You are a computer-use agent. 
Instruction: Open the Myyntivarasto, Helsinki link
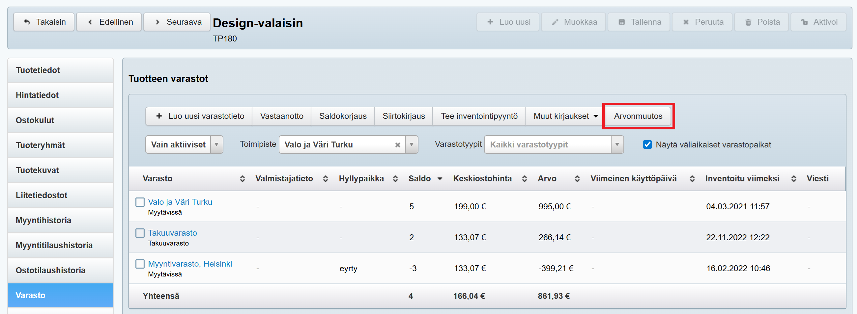190,264
